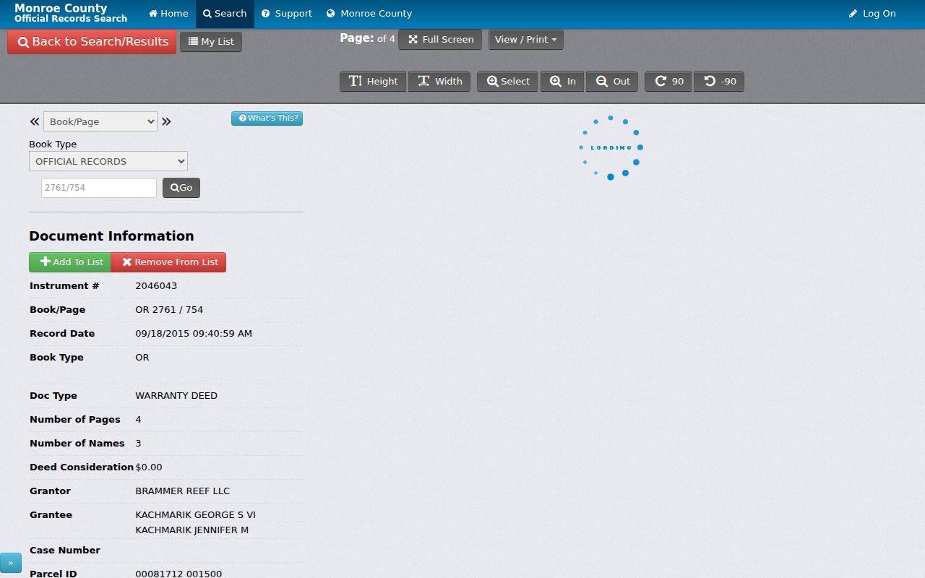Open the Support menu item
Viewport: 925px width, 578px height.
(287, 14)
